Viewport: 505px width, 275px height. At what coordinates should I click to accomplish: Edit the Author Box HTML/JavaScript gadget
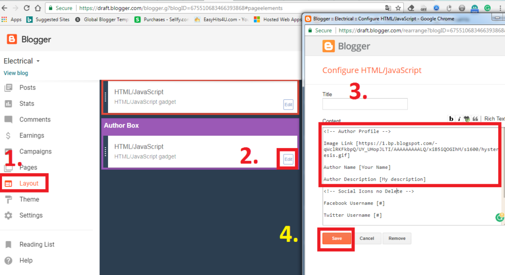[288, 159]
